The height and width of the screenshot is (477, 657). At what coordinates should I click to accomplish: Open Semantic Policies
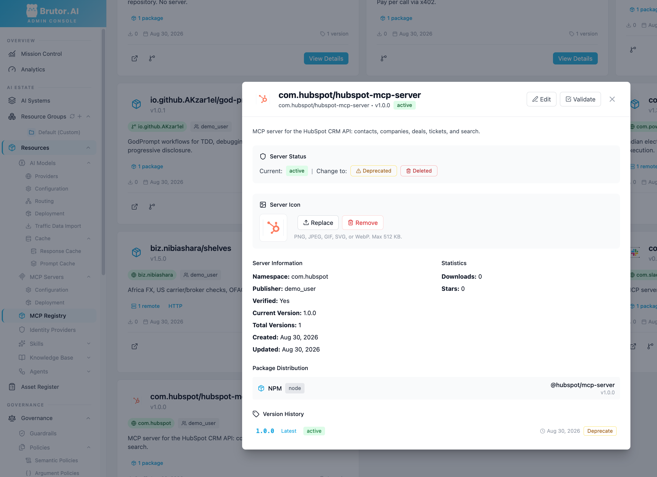56,460
